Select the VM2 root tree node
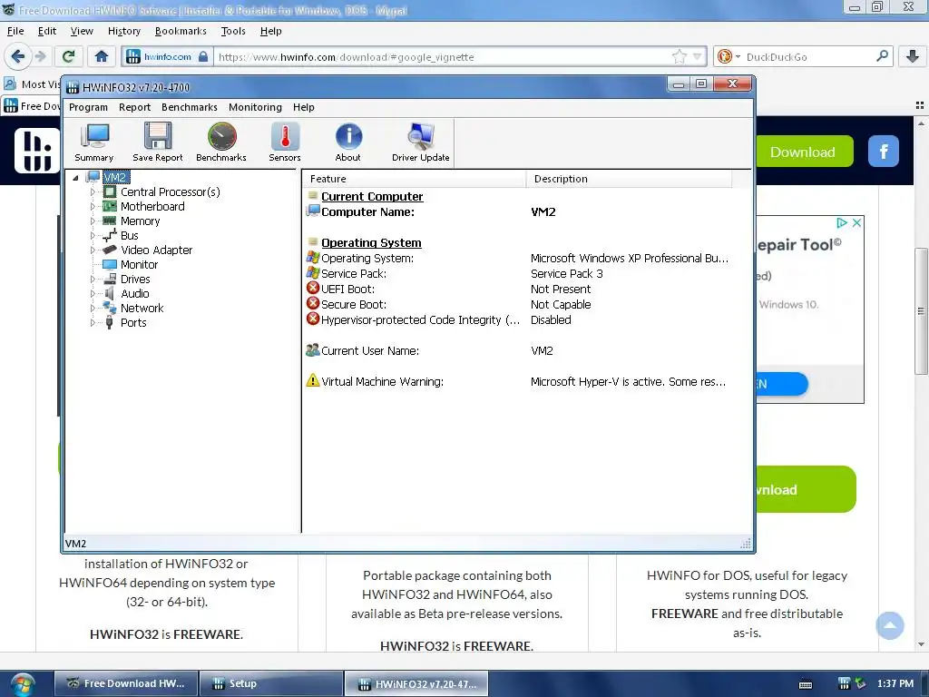 pyautogui.click(x=115, y=177)
